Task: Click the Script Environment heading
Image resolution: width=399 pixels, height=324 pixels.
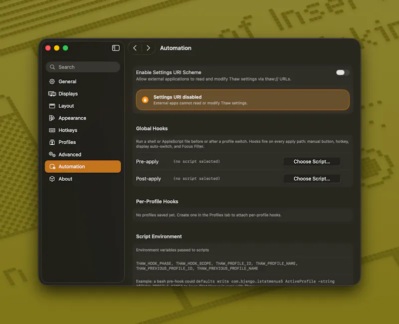Action: pos(159,236)
